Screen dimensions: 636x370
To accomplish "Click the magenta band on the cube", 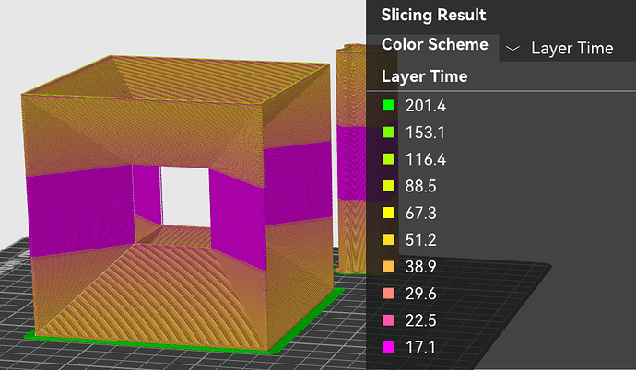I will pyautogui.click(x=81, y=211).
